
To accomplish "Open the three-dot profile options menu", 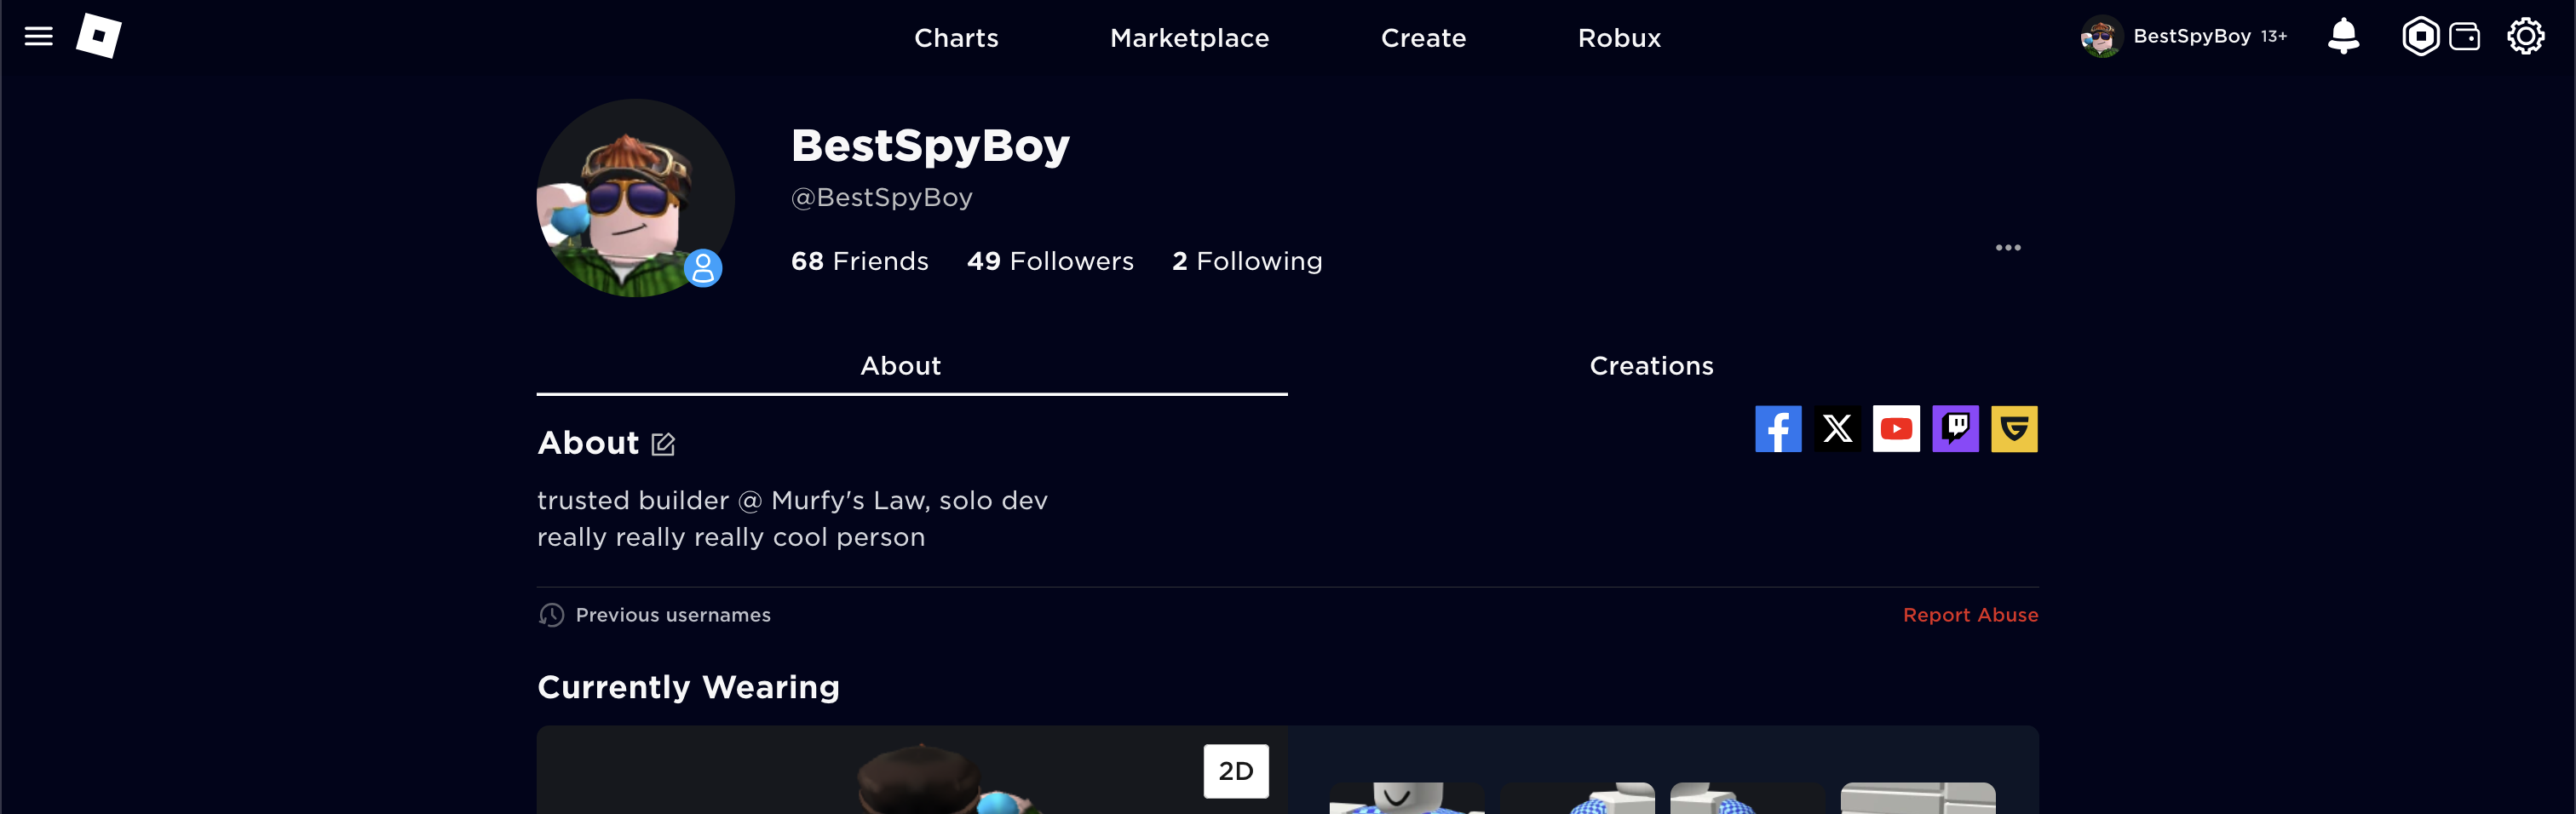I will (x=2008, y=247).
